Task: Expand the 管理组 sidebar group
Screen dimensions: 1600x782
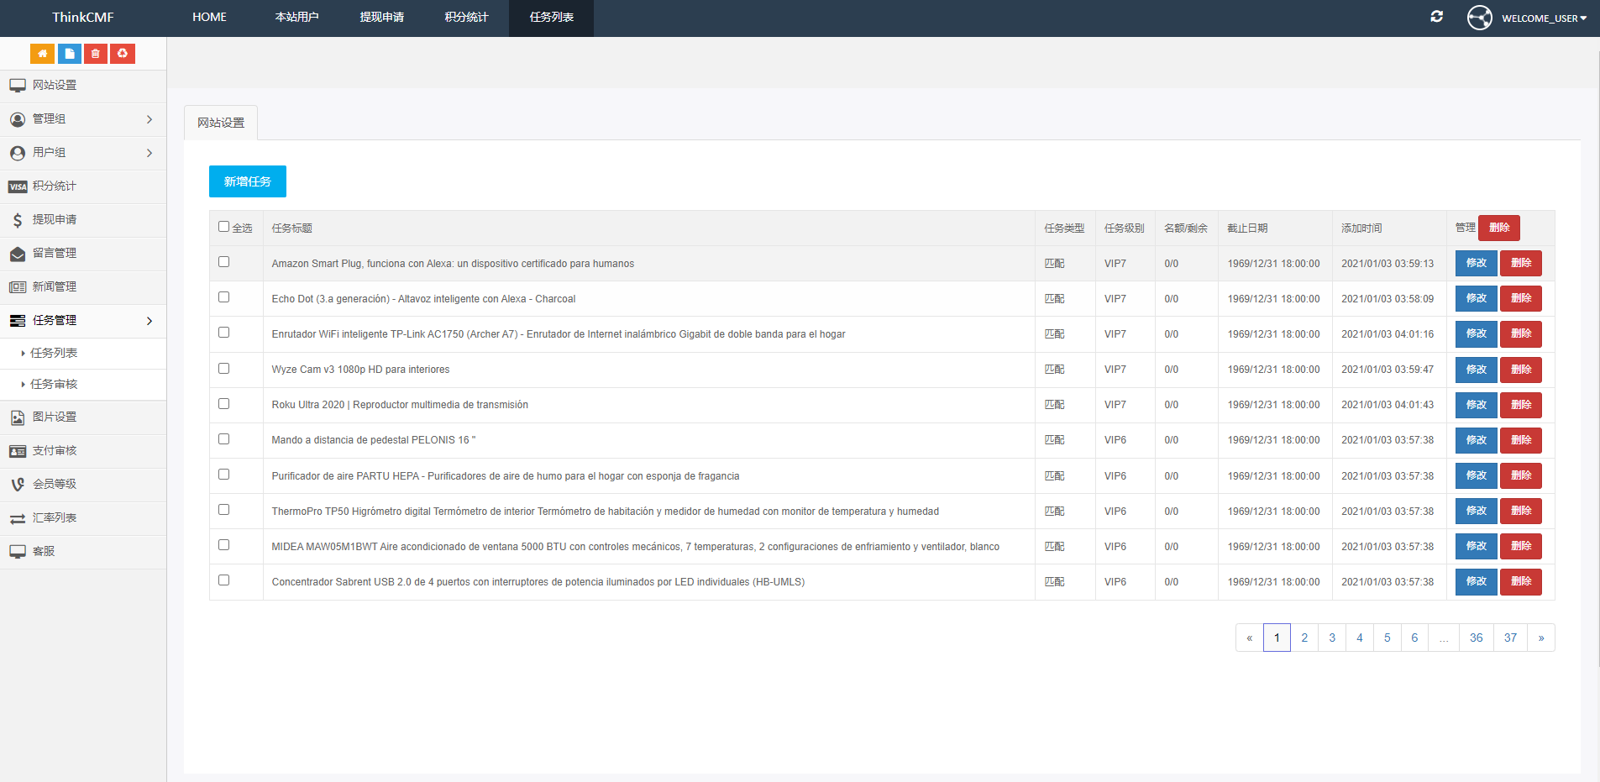Action: click(x=82, y=119)
